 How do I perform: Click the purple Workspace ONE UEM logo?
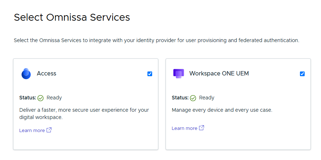tap(179, 74)
